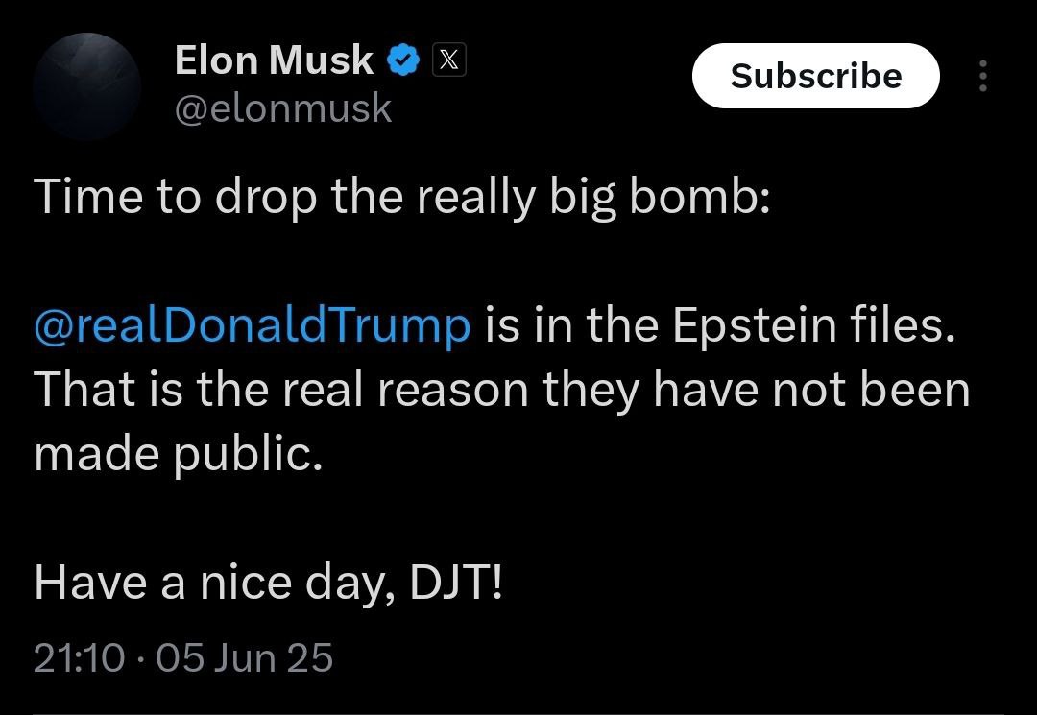
Task: Click the blue verified checkmark badge
Action: tap(403, 62)
